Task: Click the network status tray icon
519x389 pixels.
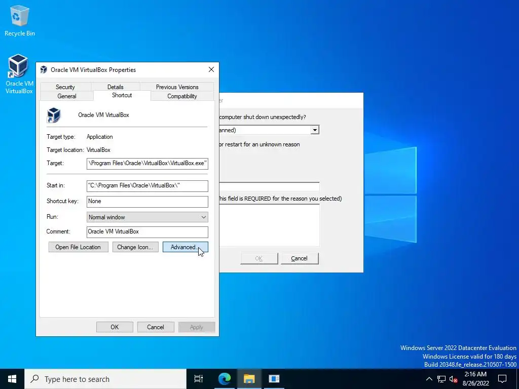Action: 441,379
